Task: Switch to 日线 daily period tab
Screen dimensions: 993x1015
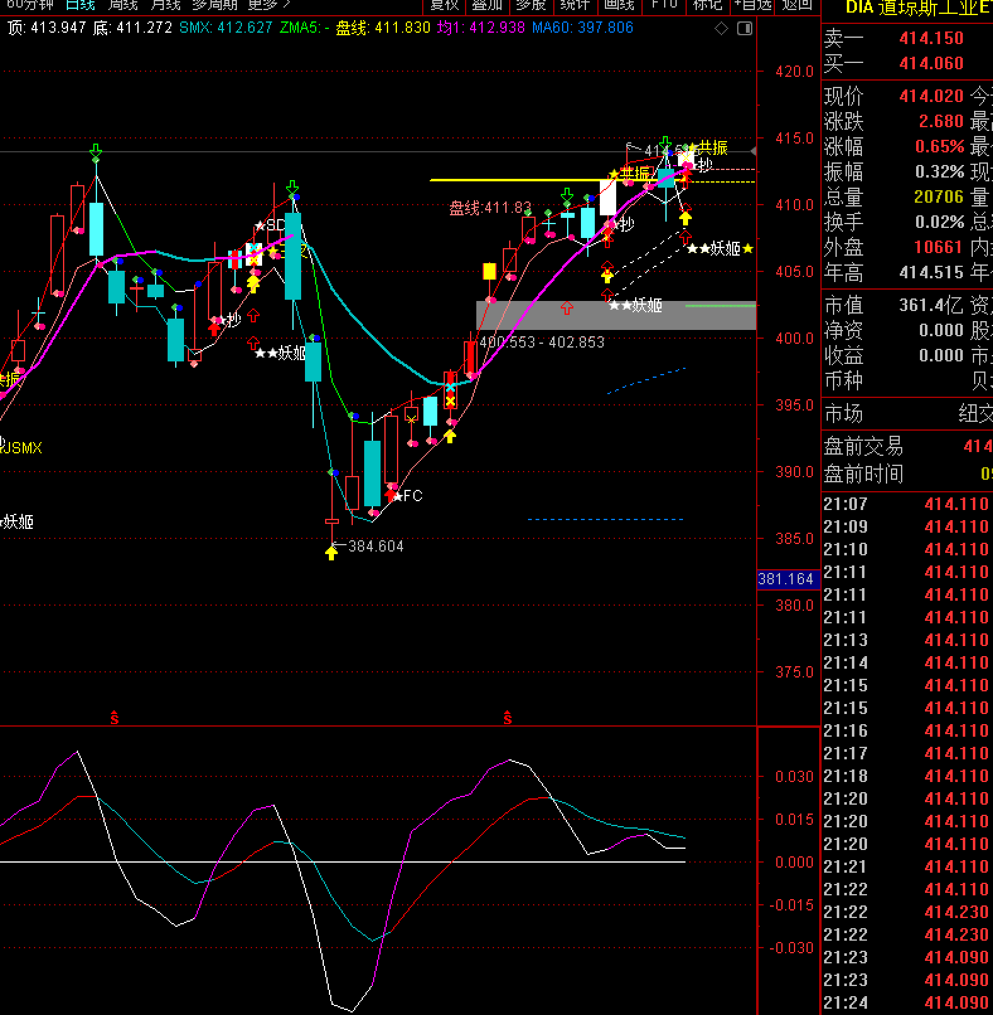Action: point(81,5)
